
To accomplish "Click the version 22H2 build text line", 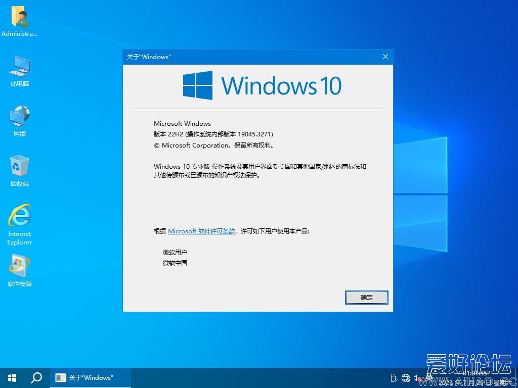I will 213,134.
